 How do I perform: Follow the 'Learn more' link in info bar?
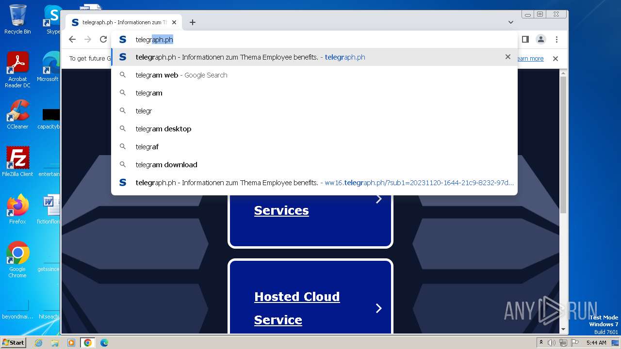point(530,59)
